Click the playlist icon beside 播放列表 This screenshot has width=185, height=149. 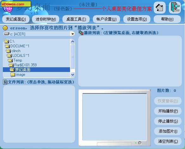(81, 33)
